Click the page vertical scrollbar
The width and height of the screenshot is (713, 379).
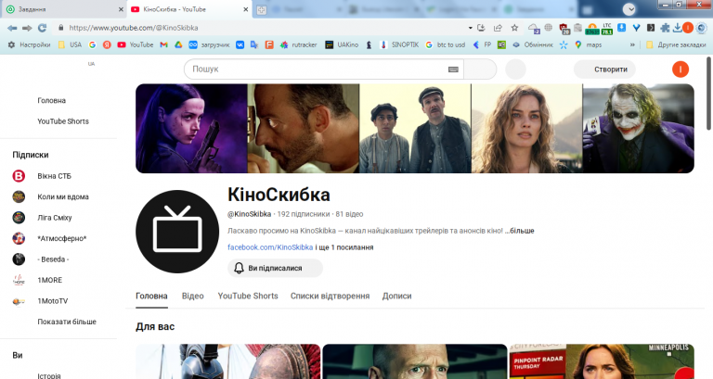(x=709, y=94)
